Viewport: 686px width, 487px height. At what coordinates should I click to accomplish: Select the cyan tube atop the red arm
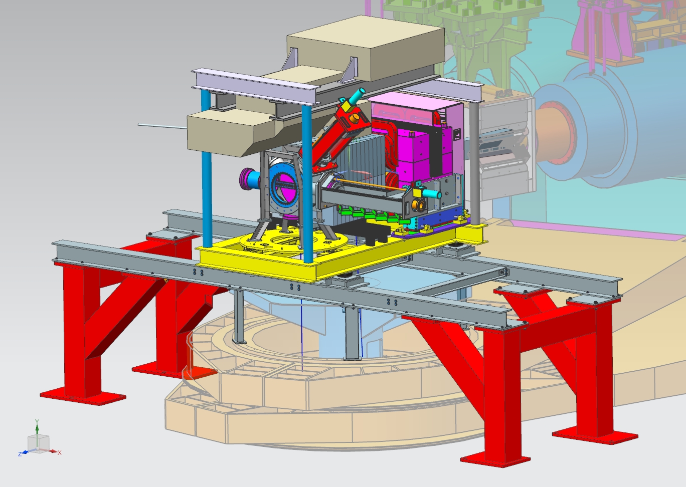pyautogui.click(x=357, y=96)
